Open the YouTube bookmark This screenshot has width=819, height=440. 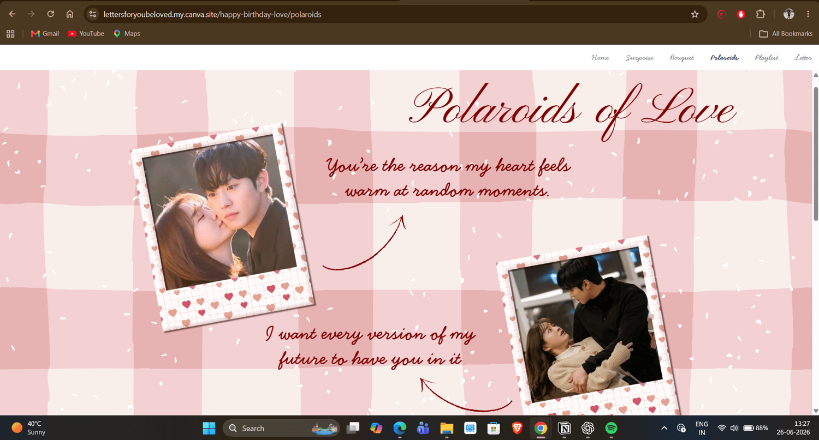86,34
